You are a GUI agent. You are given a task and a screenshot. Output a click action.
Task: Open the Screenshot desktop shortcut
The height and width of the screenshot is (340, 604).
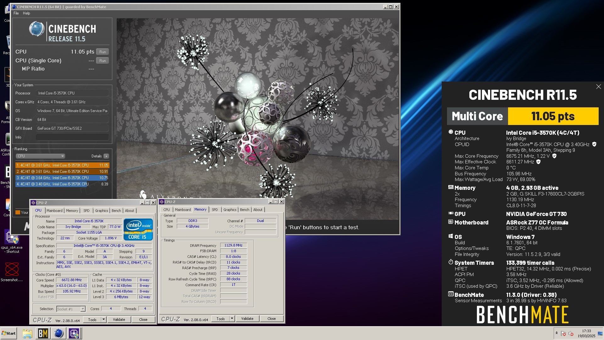point(12,272)
